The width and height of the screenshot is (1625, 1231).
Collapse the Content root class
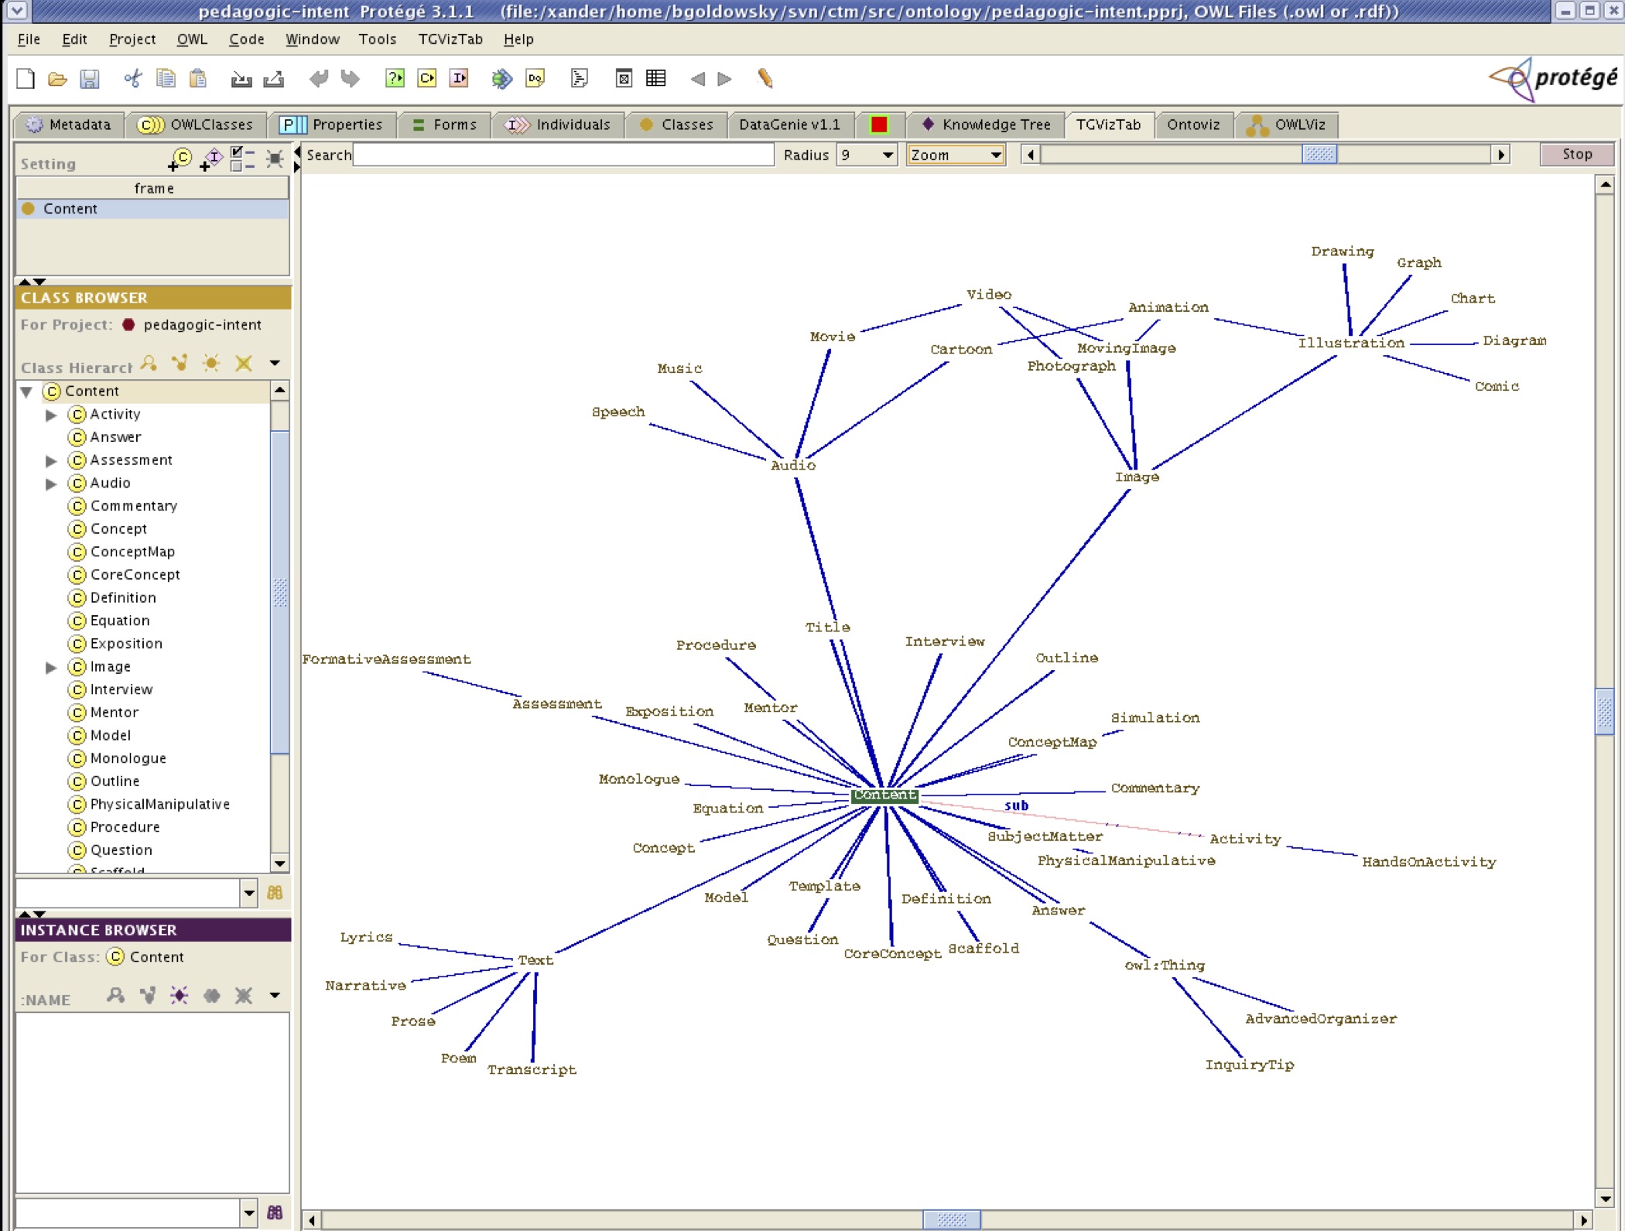29,391
